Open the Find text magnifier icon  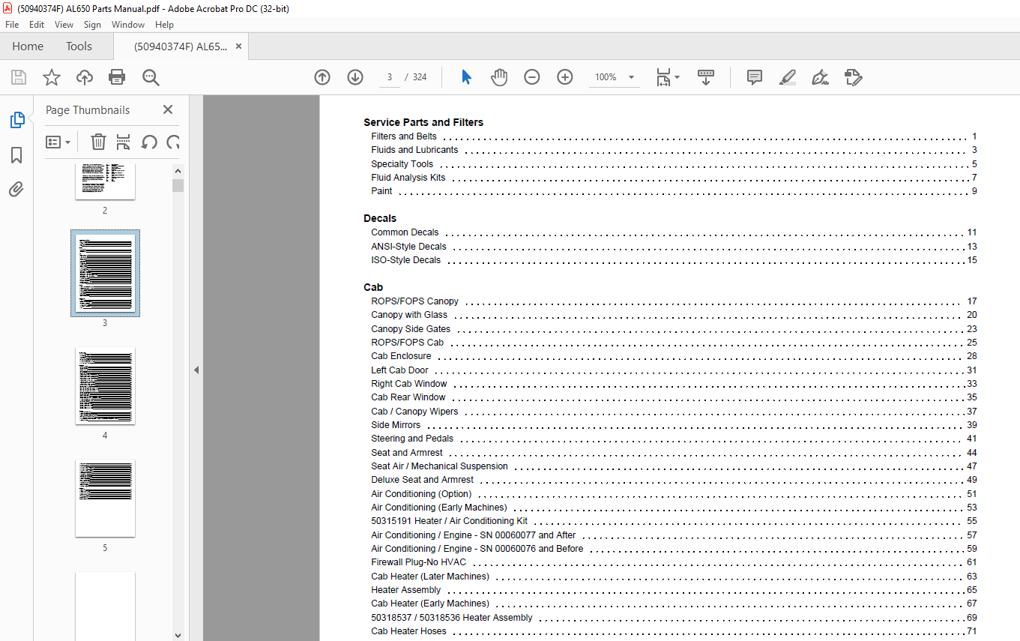151,77
